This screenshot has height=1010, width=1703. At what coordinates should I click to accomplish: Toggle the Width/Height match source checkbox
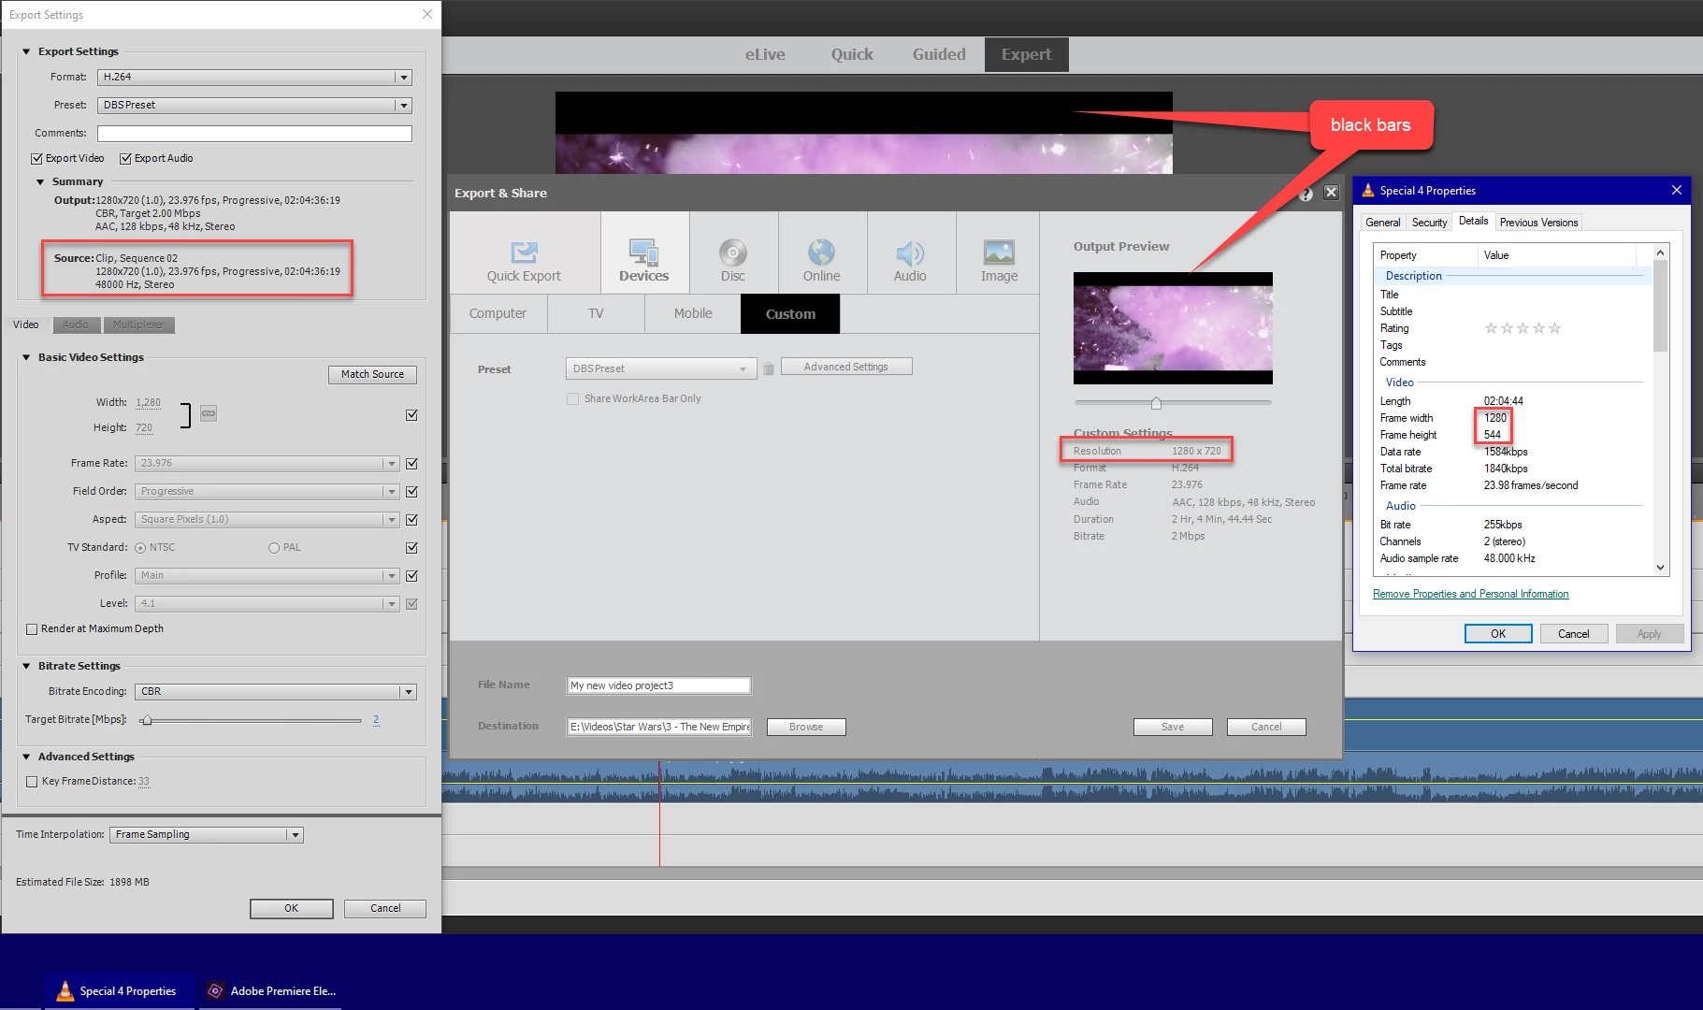coord(411,414)
